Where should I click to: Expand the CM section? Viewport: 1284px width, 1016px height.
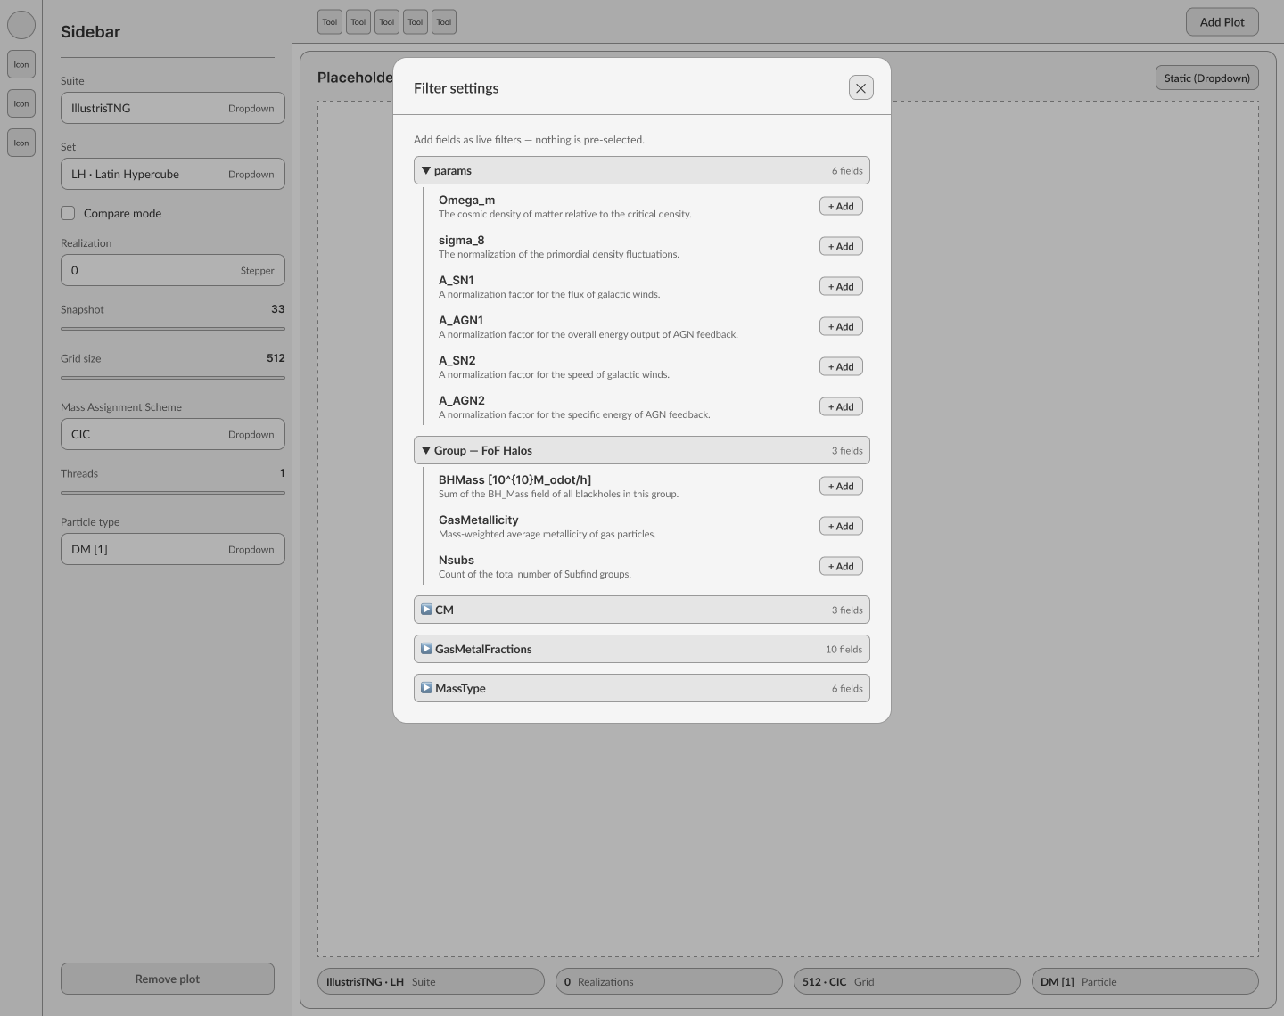click(642, 610)
